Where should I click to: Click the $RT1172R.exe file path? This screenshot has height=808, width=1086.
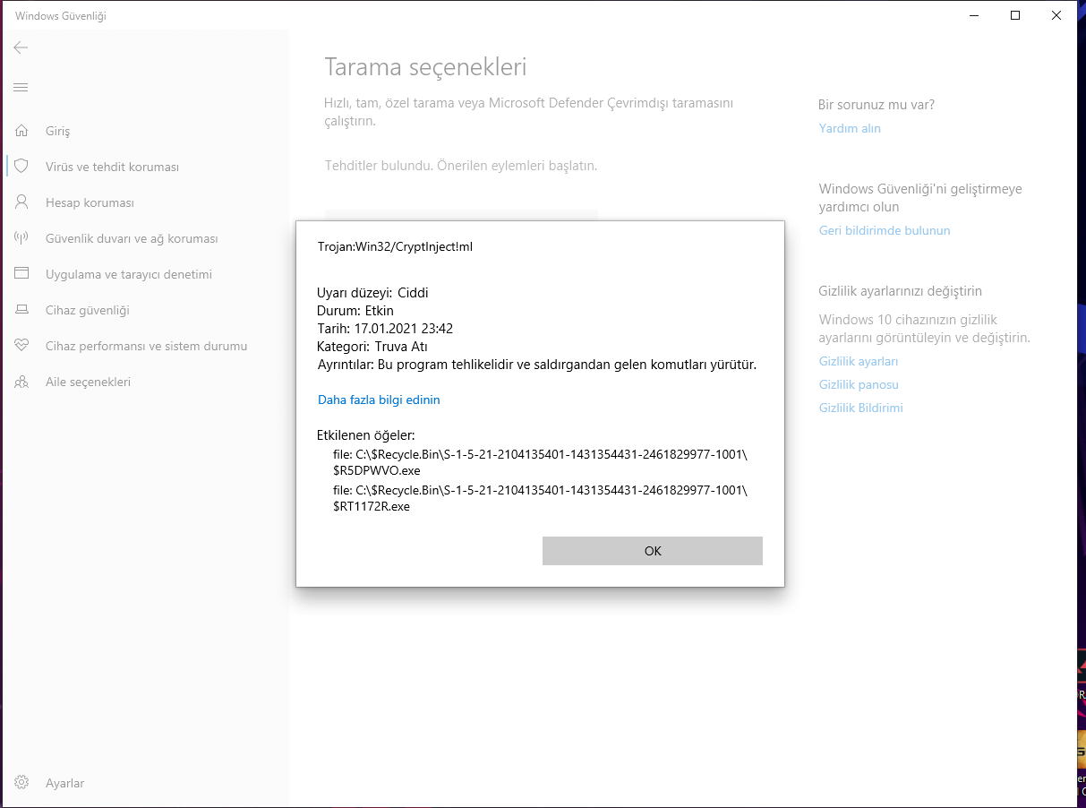pyautogui.click(x=540, y=498)
